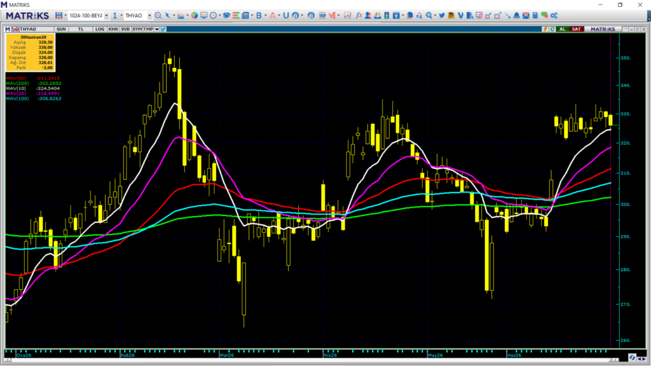Toggle the LOG scale button
The width and height of the screenshot is (651, 366).
click(x=100, y=29)
